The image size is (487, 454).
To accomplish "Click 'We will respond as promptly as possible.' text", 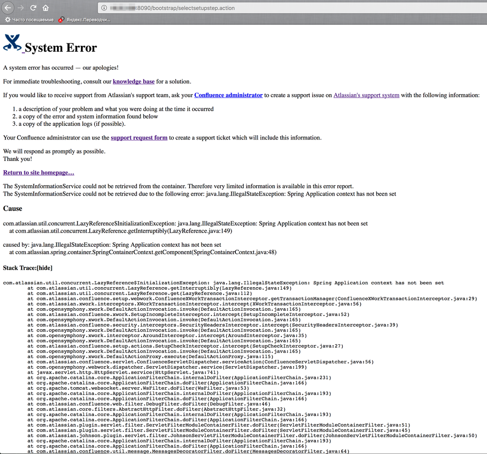I will click(x=54, y=151).
